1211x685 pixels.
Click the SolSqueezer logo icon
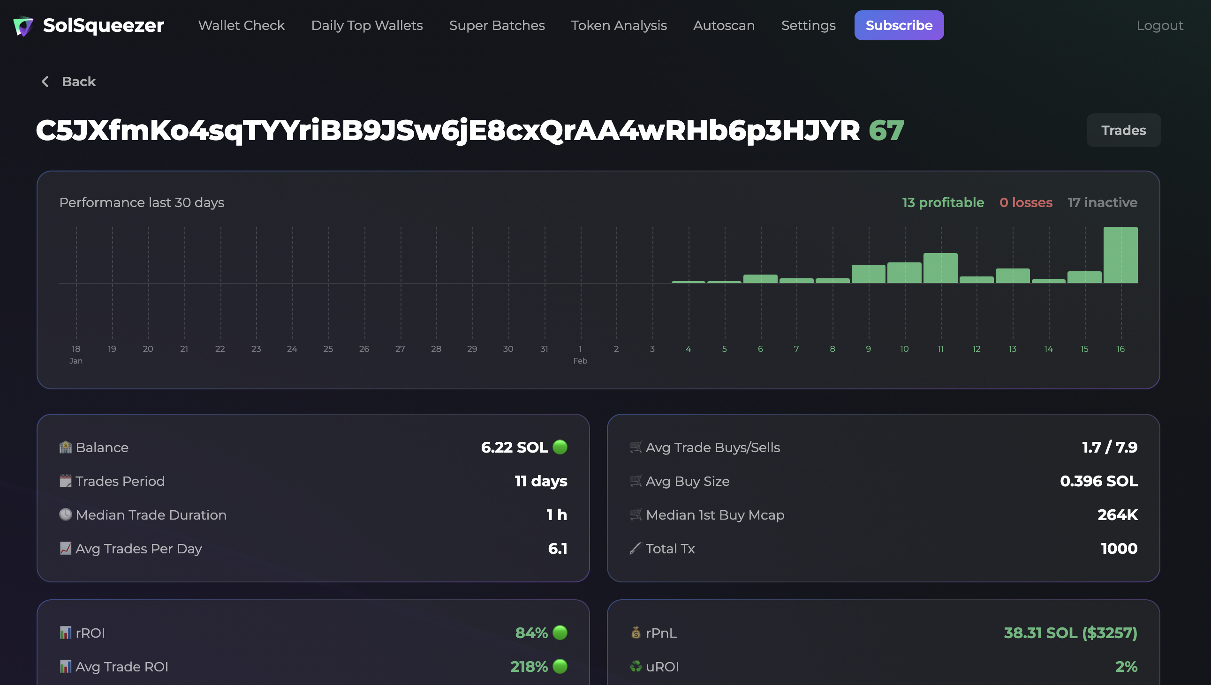[23, 25]
